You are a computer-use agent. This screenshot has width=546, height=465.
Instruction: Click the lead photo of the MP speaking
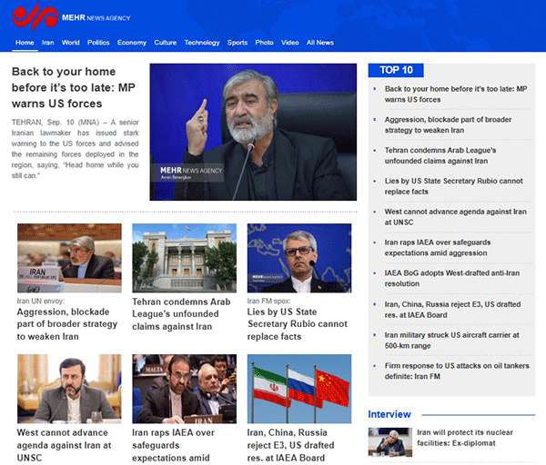pos(253,132)
